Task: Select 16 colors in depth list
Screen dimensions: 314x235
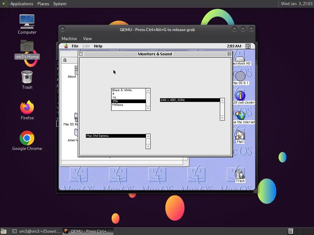Action: (x=128, y=98)
